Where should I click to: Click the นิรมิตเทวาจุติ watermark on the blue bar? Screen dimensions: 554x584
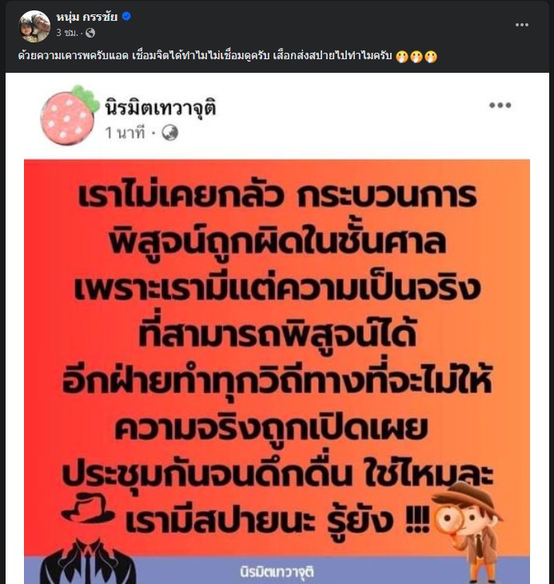point(277,572)
